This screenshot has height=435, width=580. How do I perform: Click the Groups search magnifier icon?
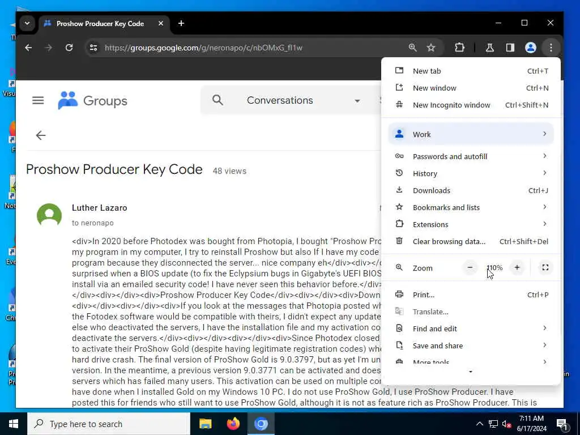tap(218, 100)
